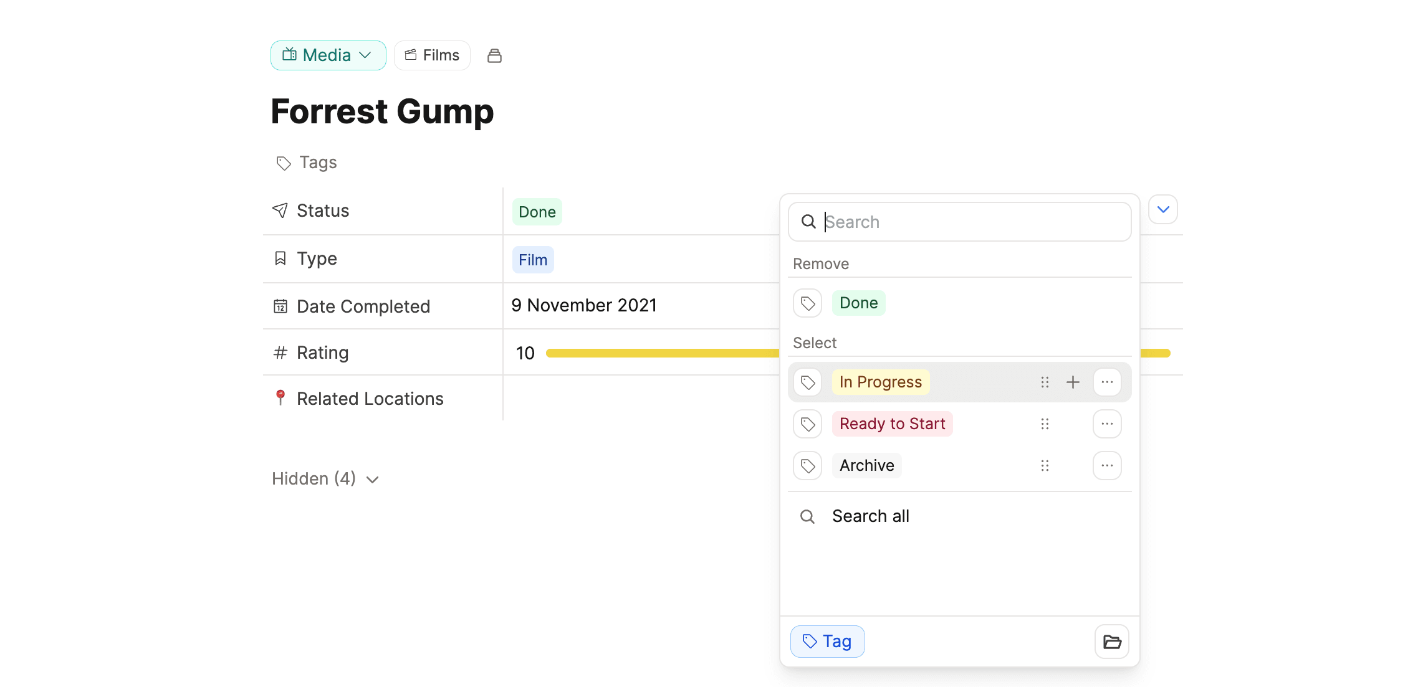Click the folder icon in the tag popup
Viewport: 1428px width, 687px height.
pyautogui.click(x=1112, y=641)
